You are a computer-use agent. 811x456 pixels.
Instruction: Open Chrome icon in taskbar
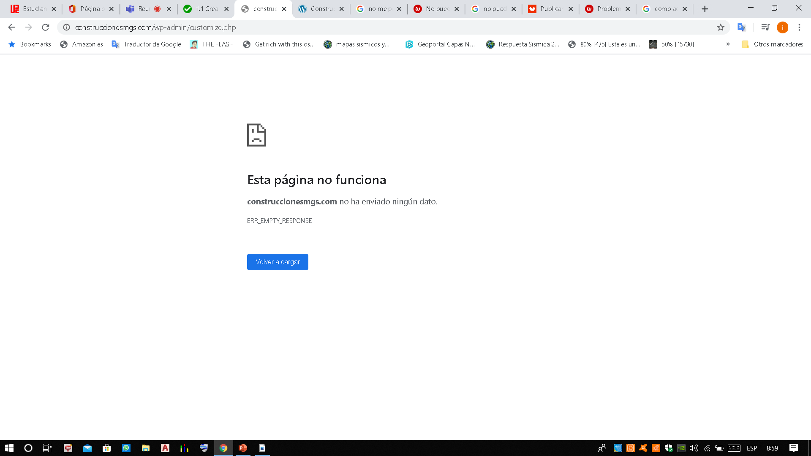pyautogui.click(x=223, y=448)
